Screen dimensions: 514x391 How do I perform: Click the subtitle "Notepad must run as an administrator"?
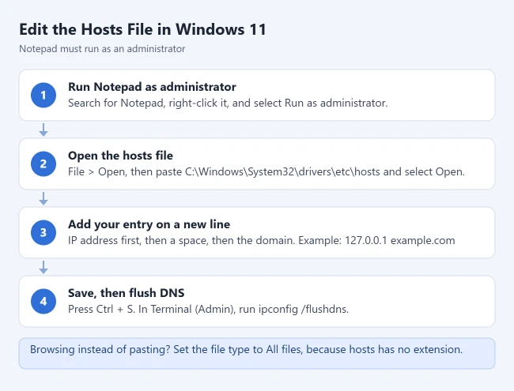102,49
